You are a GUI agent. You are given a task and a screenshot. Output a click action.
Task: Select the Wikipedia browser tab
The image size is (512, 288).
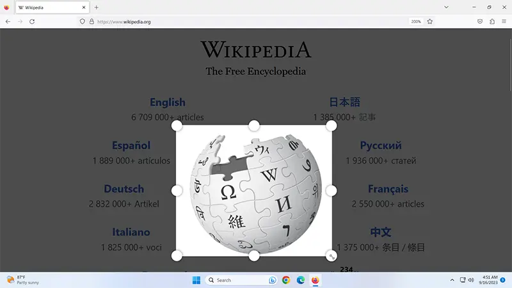(x=52, y=7)
